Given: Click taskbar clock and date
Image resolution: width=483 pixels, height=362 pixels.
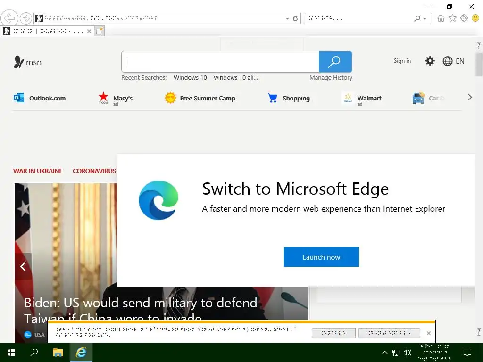Looking at the screenshot, I should pyautogui.click(x=435, y=353).
